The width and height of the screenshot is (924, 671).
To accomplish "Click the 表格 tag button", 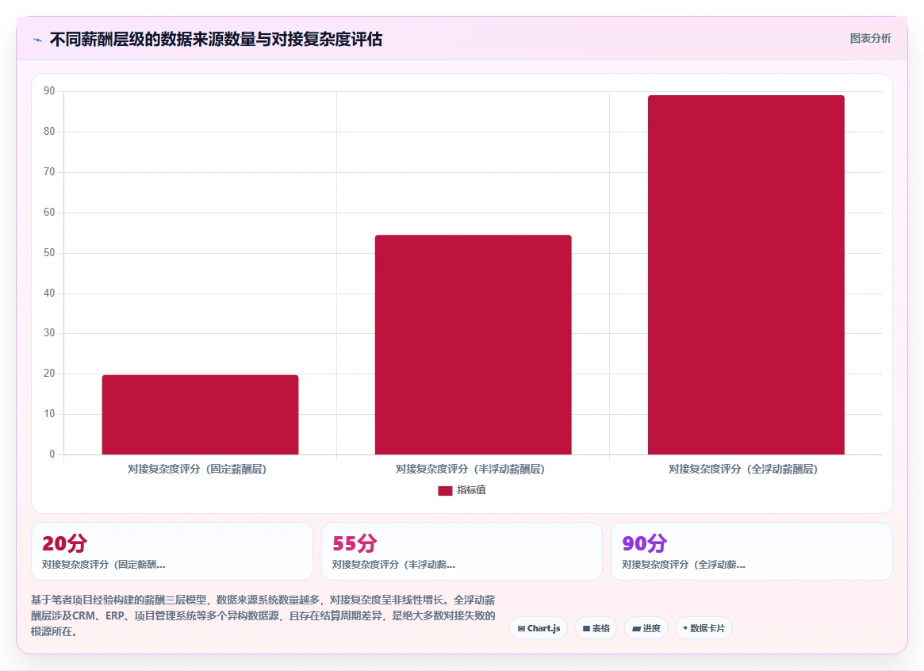I will click(x=596, y=628).
